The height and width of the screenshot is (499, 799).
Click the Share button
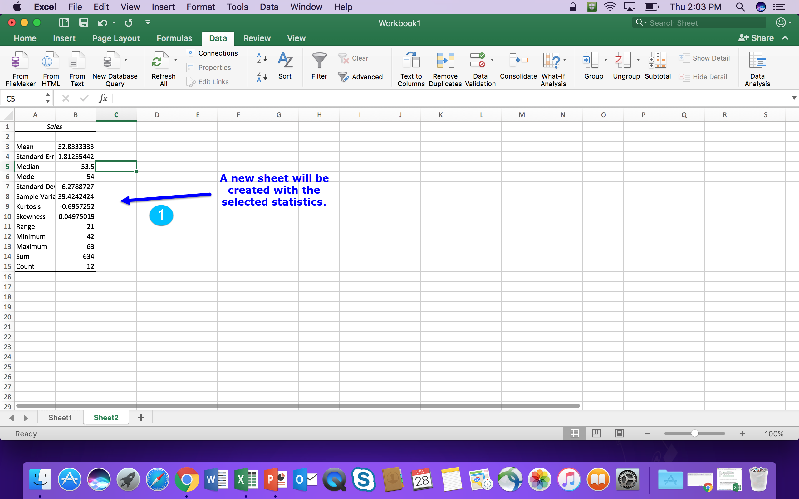click(756, 38)
